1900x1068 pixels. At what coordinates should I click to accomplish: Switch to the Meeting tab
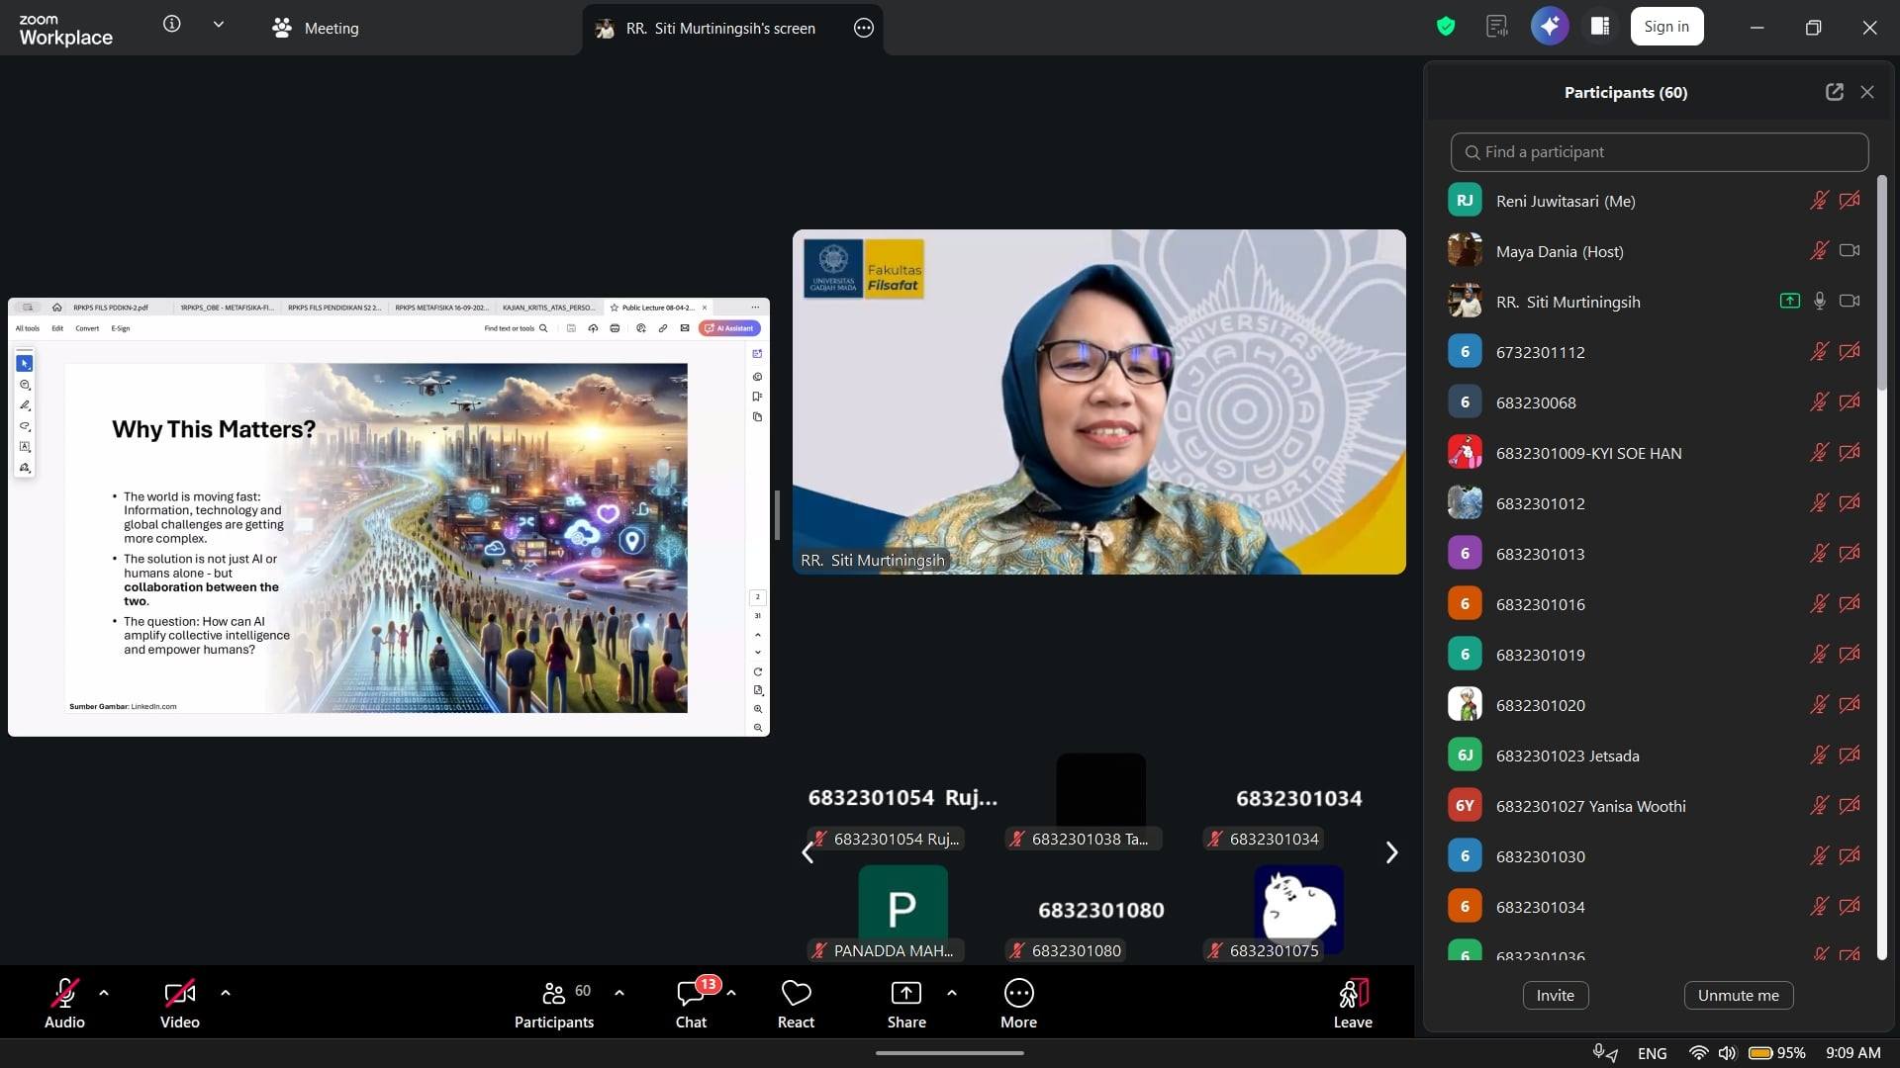316,28
